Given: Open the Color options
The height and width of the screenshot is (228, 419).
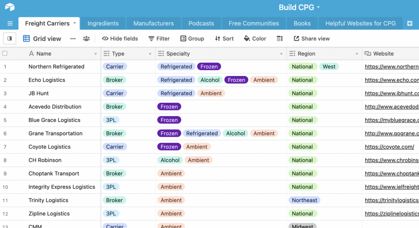Looking at the screenshot, I should tap(255, 39).
